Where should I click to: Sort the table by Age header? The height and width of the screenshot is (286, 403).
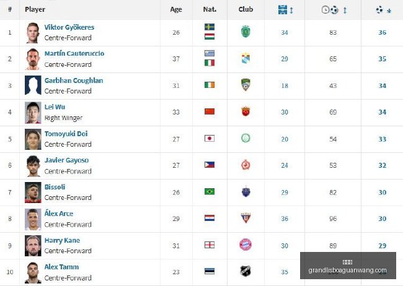pos(176,9)
